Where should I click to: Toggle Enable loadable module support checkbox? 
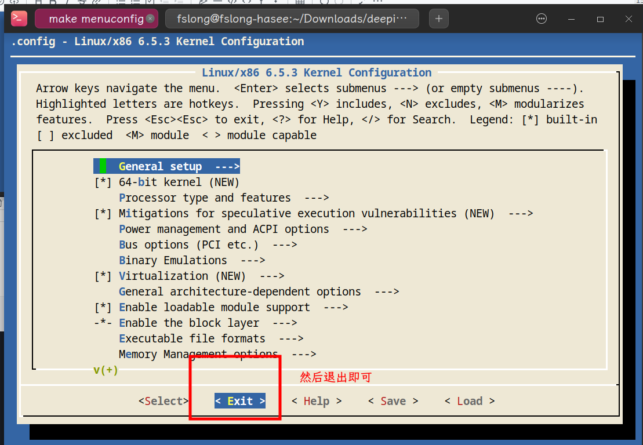tap(103, 307)
